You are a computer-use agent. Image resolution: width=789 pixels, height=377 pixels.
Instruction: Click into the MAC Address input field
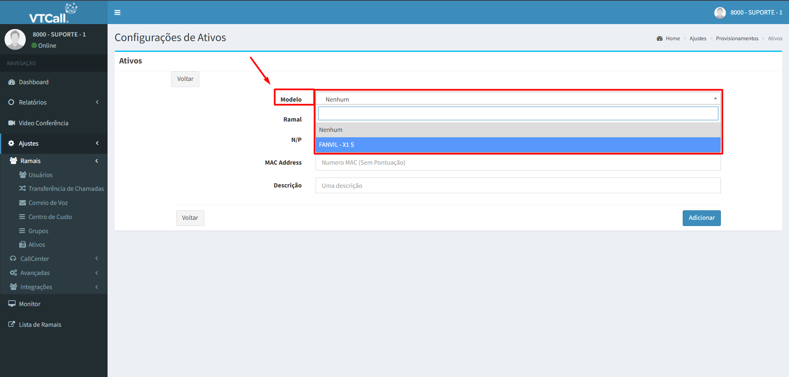pyautogui.click(x=517, y=163)
